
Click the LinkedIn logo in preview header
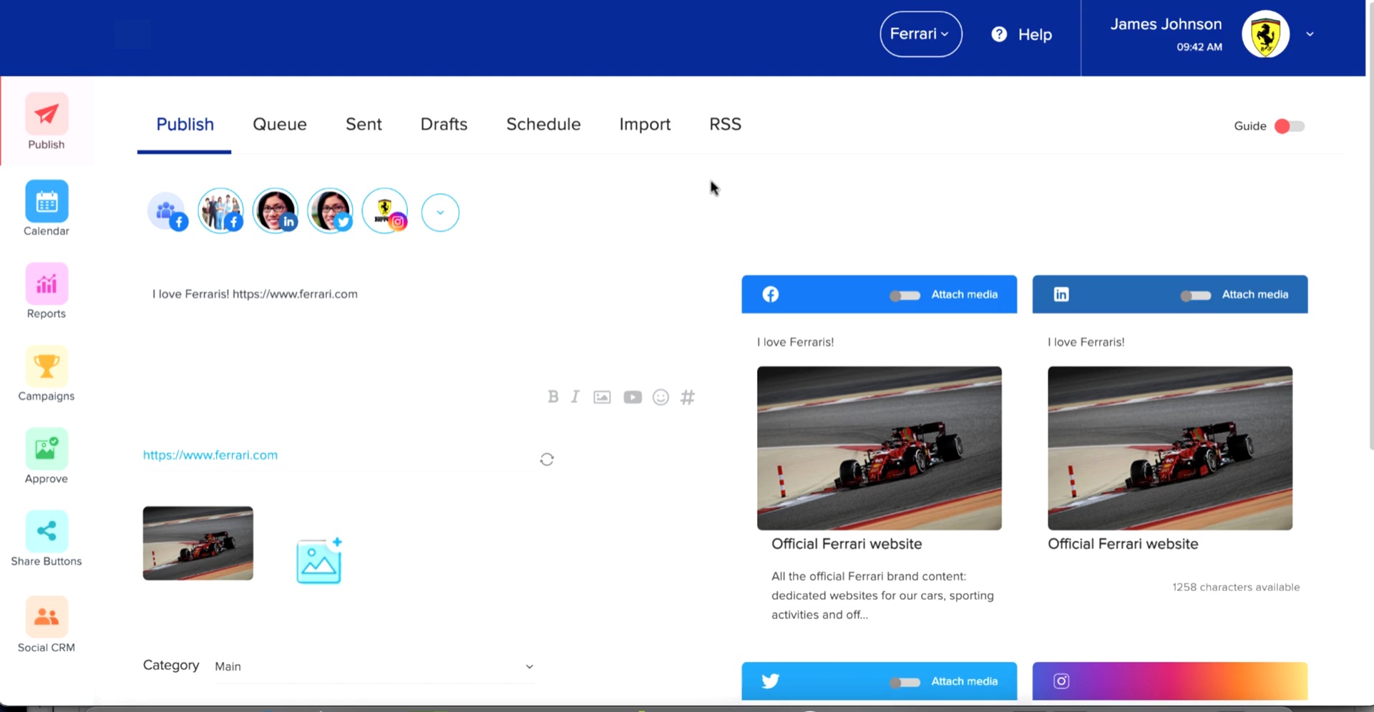[x=1061, y=294]
